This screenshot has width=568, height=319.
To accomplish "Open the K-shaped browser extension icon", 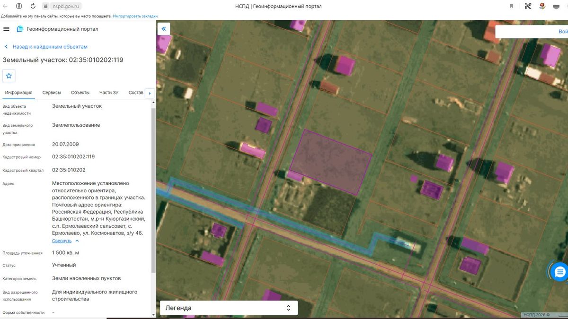I will point(528,6).
